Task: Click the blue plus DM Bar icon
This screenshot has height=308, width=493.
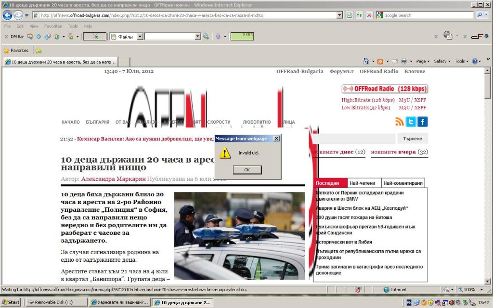Action: coord(39,37)
